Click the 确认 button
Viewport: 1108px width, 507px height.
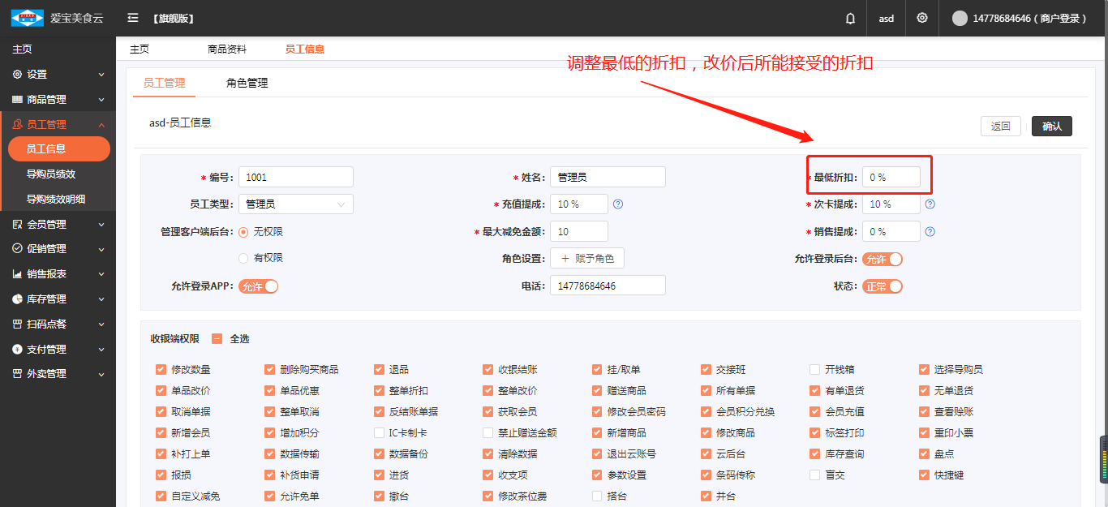1051,126
